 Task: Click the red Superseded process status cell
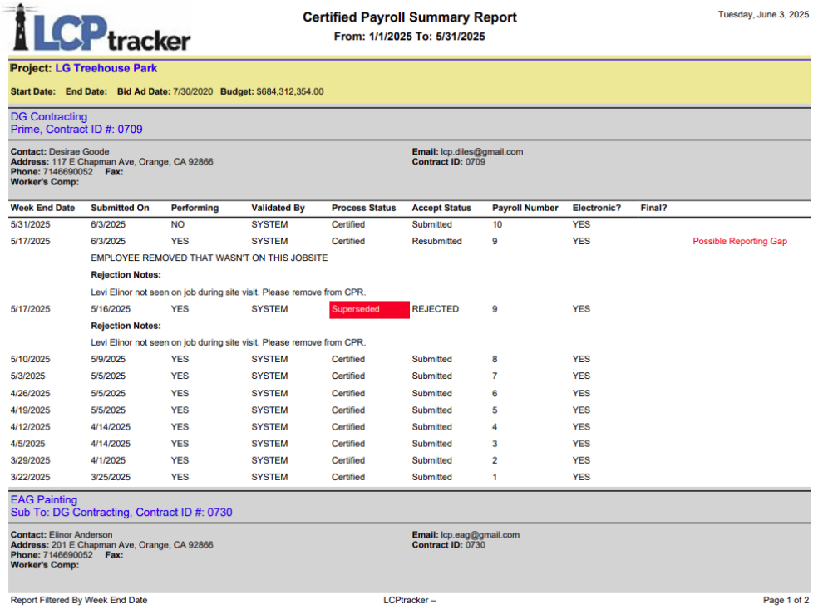pyautogui.click(x=369, y=309)
